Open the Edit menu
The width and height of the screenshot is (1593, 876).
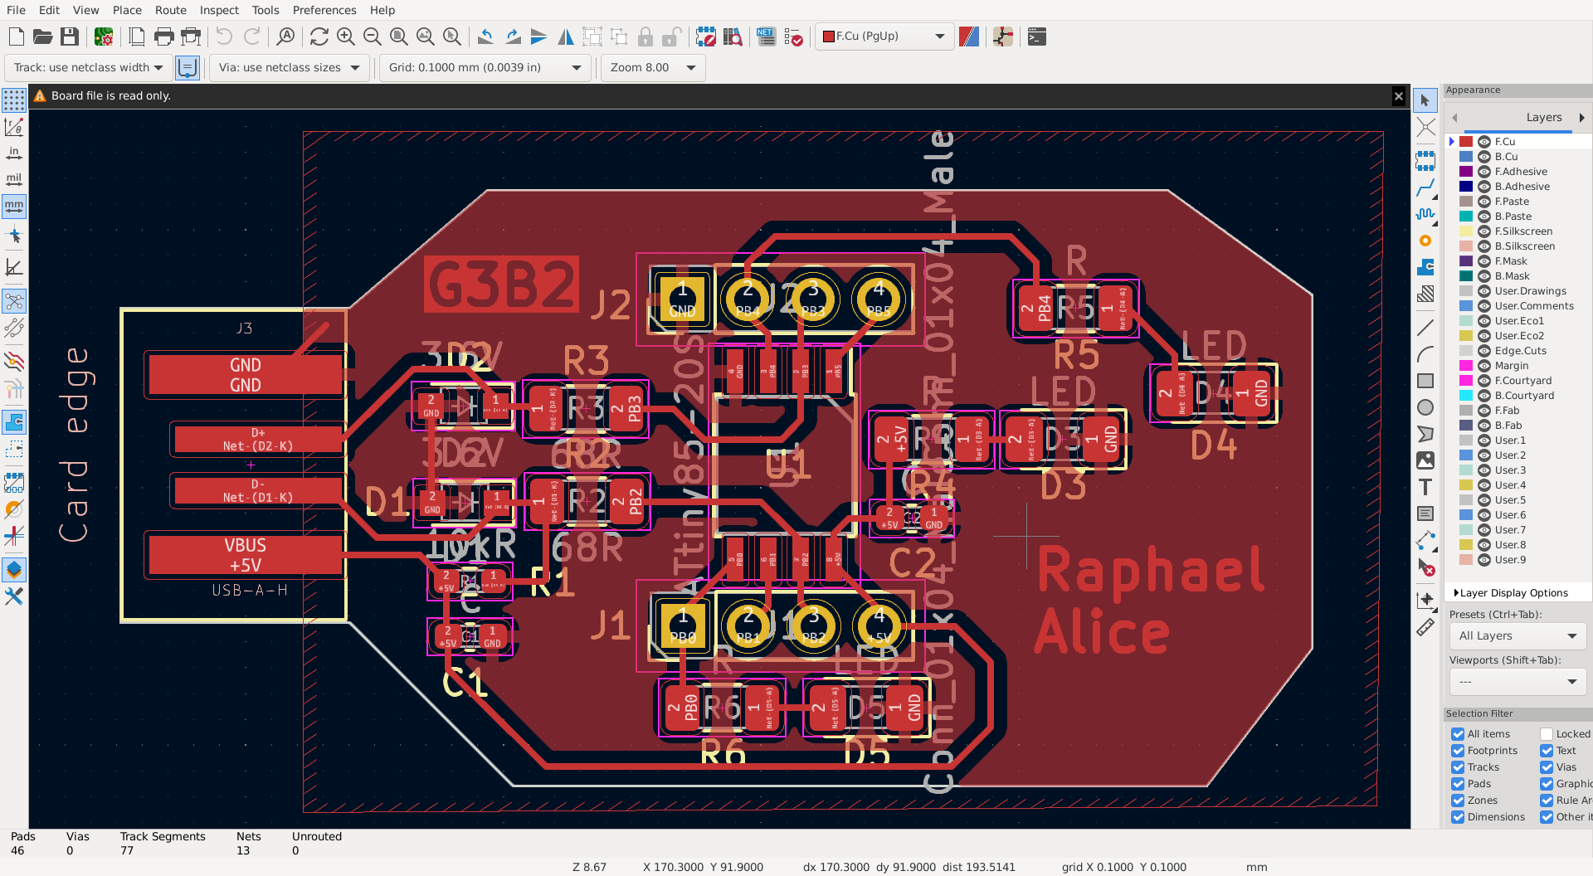click(x=49, y=10)
